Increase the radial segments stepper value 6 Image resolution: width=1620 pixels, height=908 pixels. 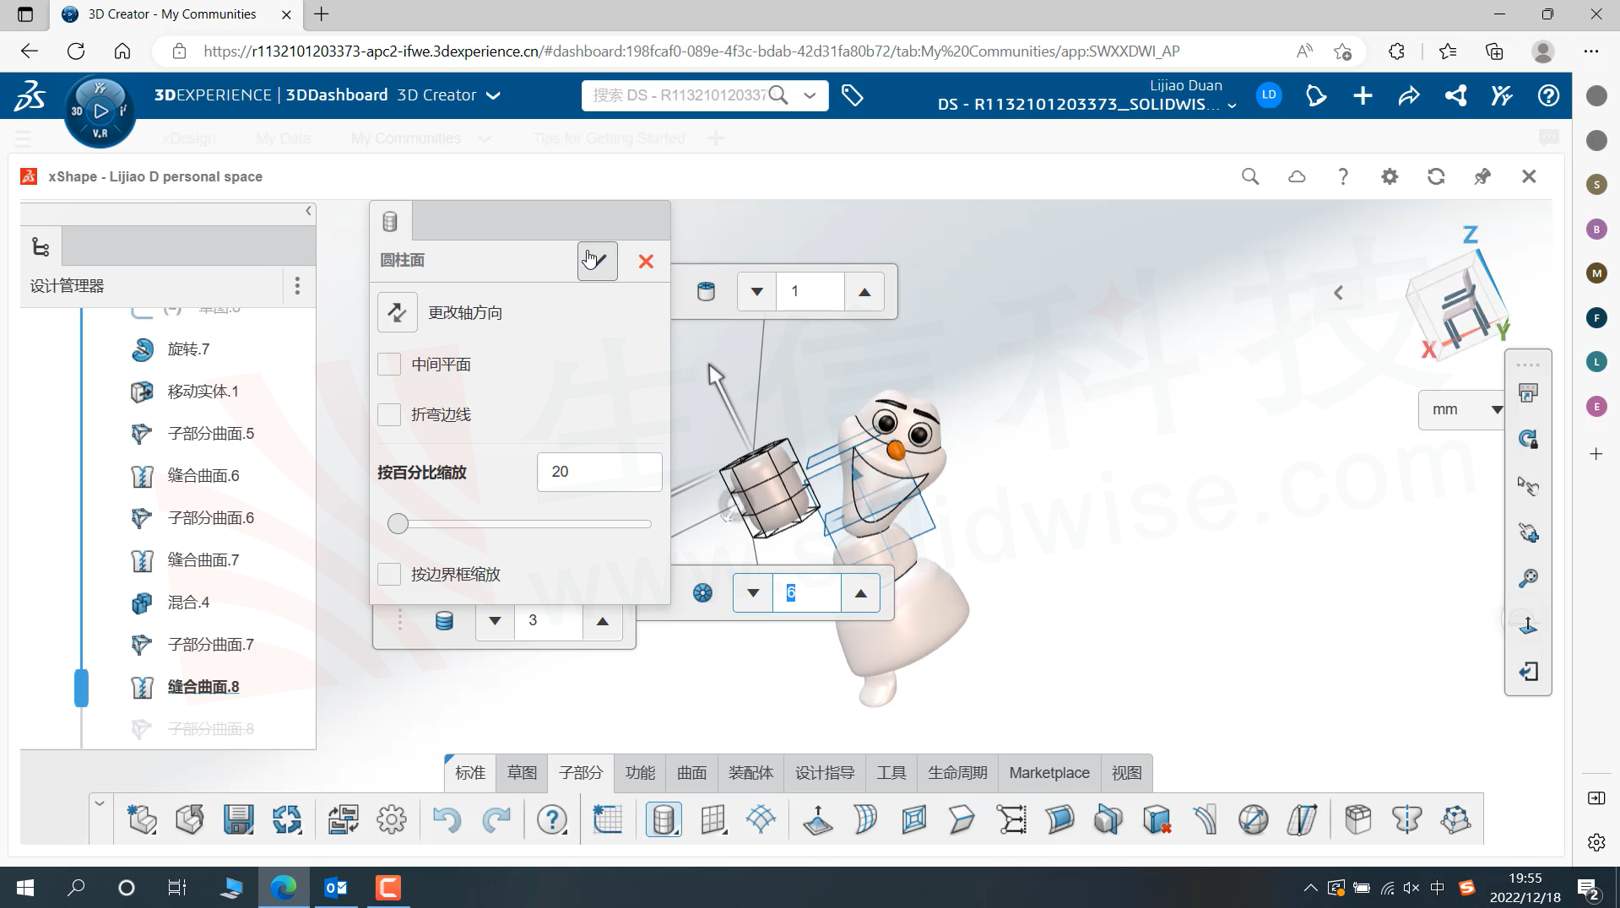click(x=861, y=593)
